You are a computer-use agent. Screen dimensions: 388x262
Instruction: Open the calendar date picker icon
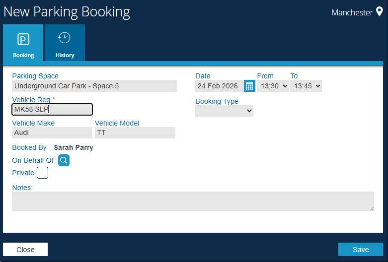click(249, 86)
